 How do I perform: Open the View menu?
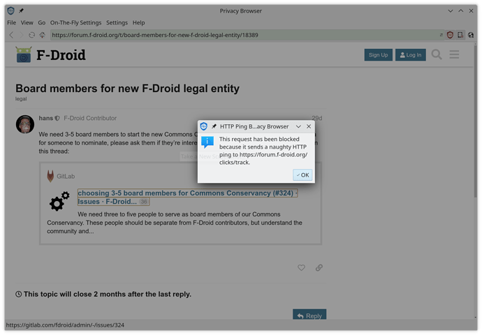(27, 23)
